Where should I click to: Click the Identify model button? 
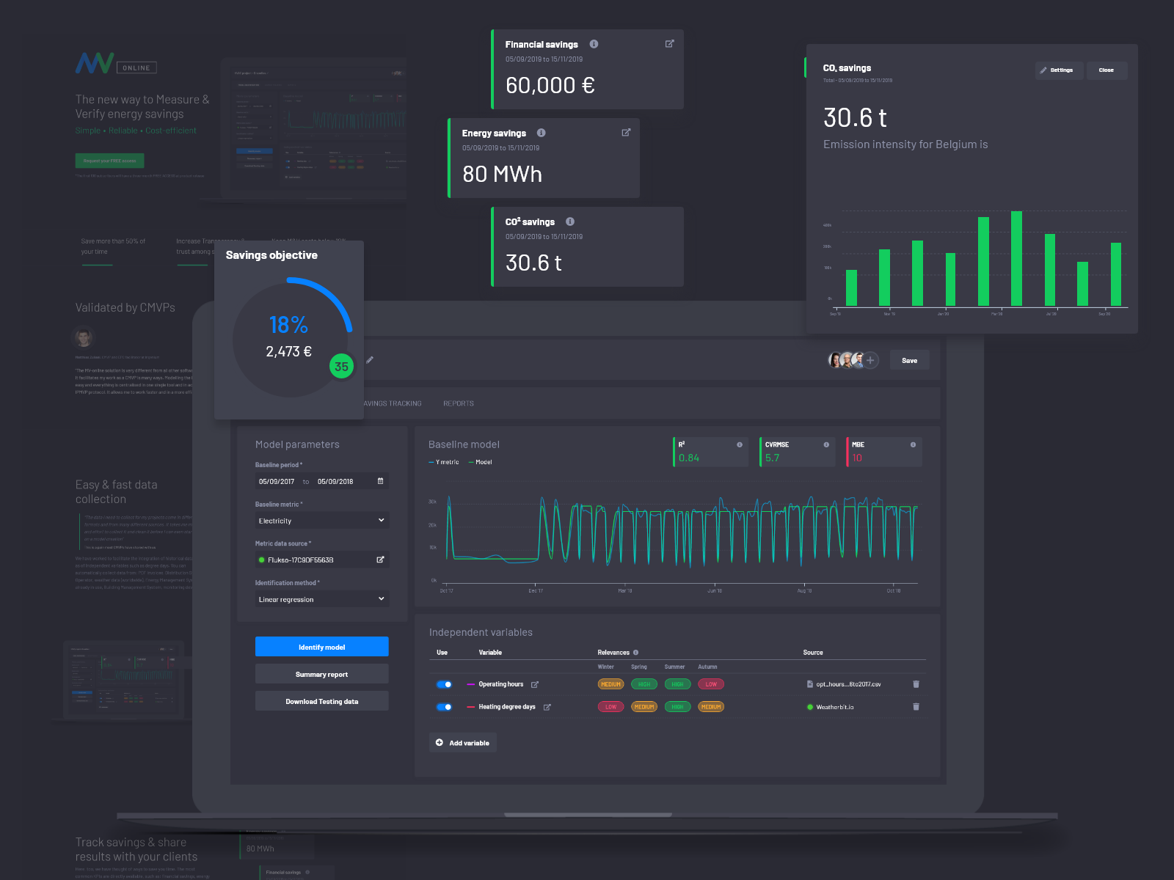(321, 646)
